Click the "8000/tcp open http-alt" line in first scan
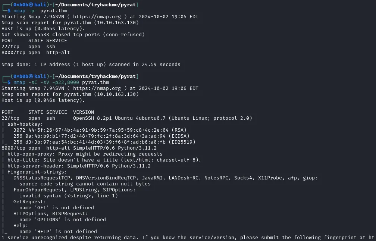Viewport: 376px width, 241px height. [x=36, y=53]
